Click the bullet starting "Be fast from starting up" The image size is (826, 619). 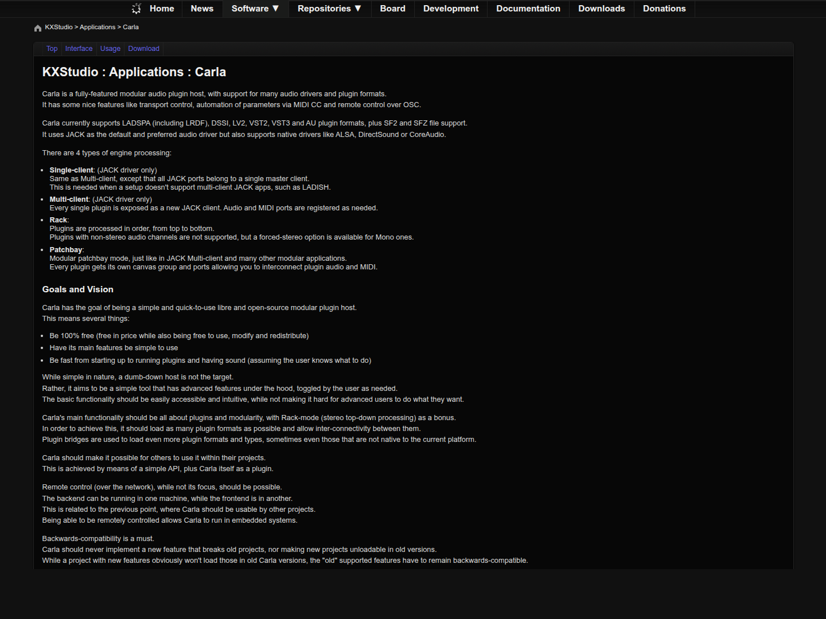point(211,361)
